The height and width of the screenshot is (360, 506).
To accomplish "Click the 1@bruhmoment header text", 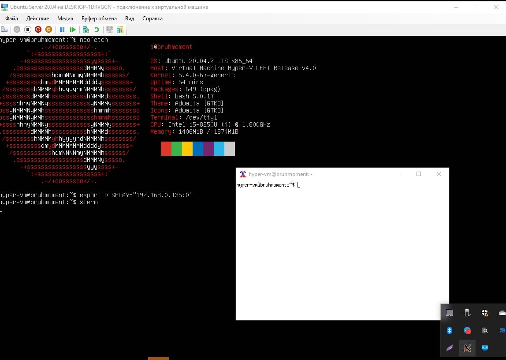I will coord(171,47).
